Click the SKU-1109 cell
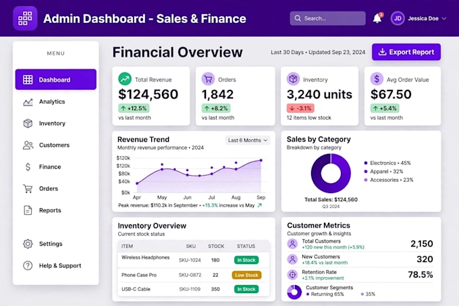 [190, 289]
